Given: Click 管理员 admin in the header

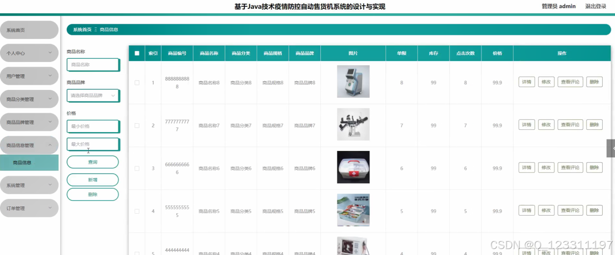Looking at the screenshot, I should [559, 6].
